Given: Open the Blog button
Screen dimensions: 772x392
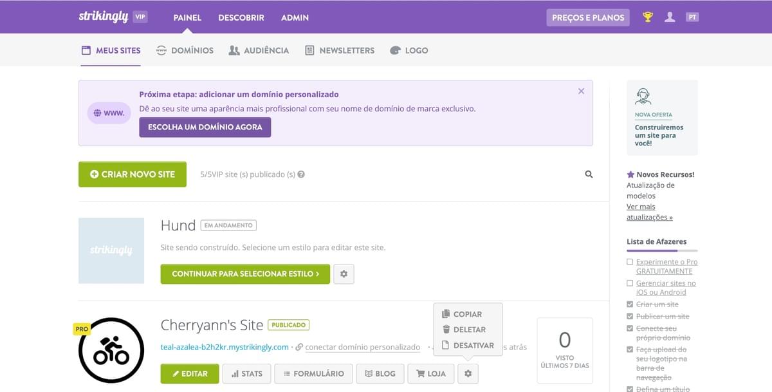Looking at the screenshot, I should [x=380, y=373].
